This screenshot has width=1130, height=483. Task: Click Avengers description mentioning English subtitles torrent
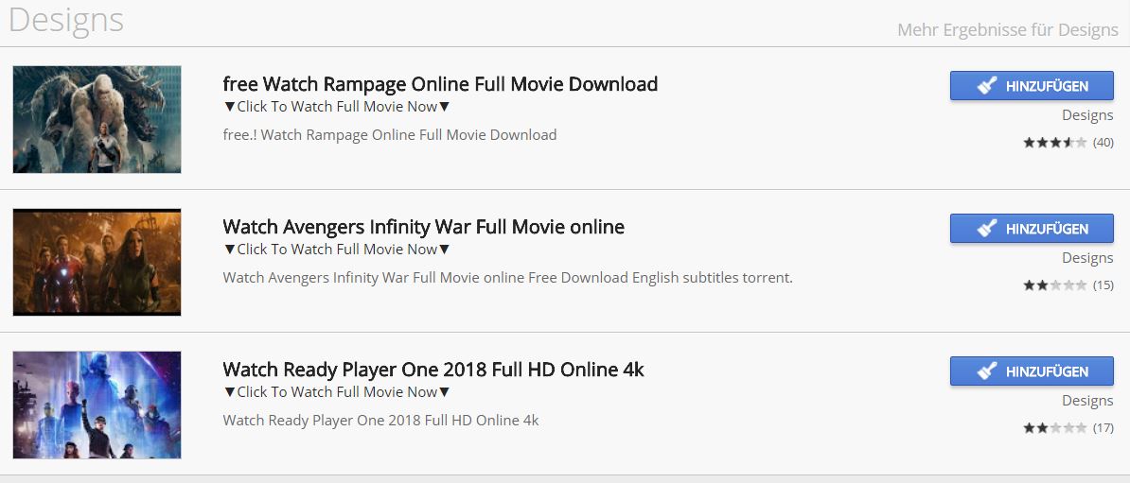click(x=507, y=278)
